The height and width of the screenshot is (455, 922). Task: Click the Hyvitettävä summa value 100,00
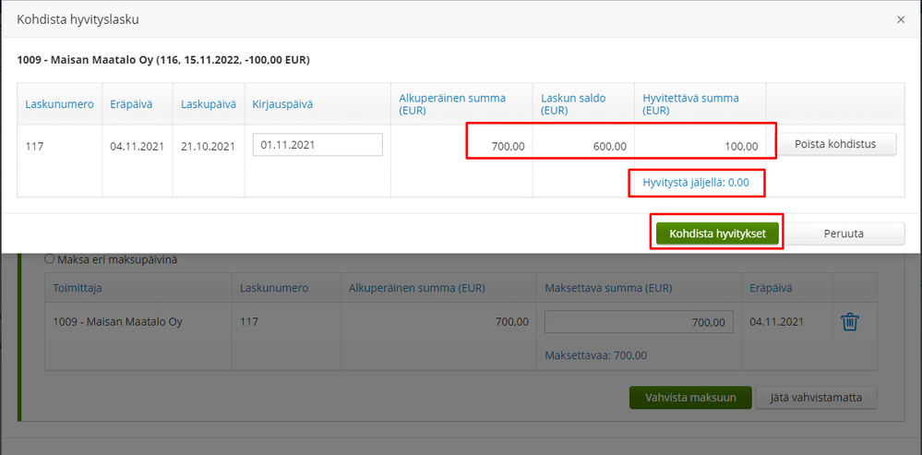click(739, 146)
